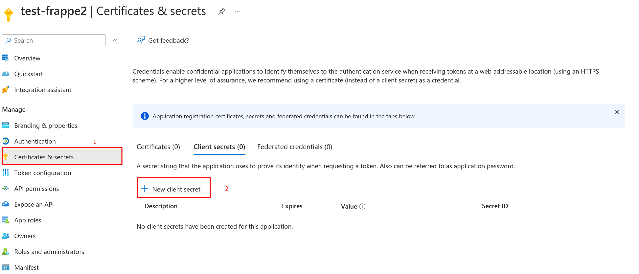
Task: Click the API permissions icon
Action: click(6, 189)
